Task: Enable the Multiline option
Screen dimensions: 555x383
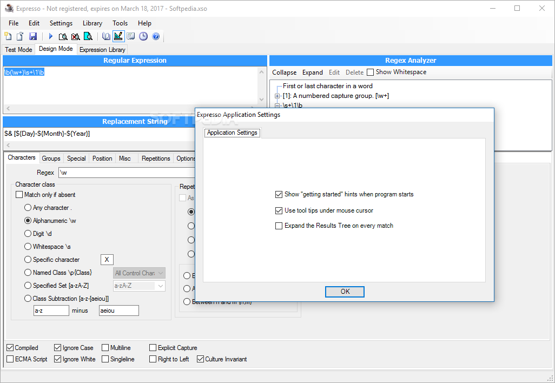Action: [x=105, y=348]
